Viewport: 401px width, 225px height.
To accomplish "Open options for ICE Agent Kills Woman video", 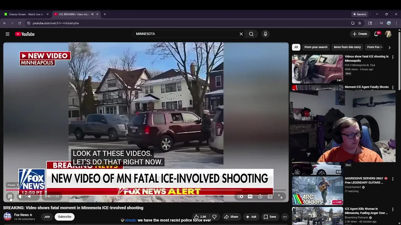I will [x=393, y=210].
